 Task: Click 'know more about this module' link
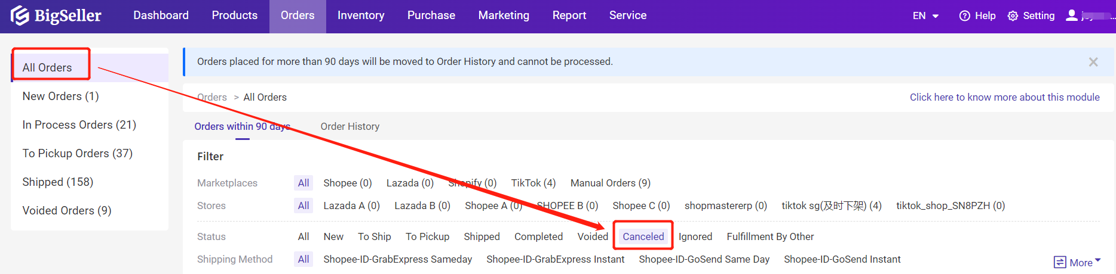[1005, 97]
